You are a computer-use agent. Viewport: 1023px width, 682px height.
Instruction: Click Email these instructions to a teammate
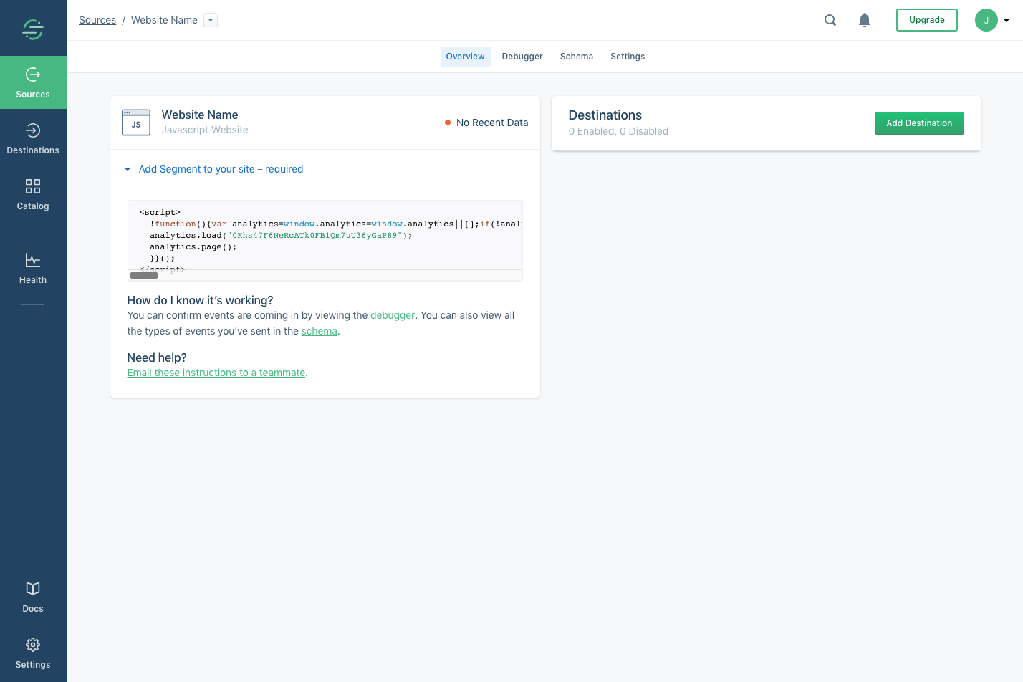216,373
